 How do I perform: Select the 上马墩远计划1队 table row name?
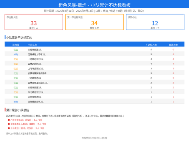coord(36,59)
